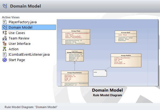Click the Action activity icon
Screen dimensions: 160x110
tap(5, 49)
